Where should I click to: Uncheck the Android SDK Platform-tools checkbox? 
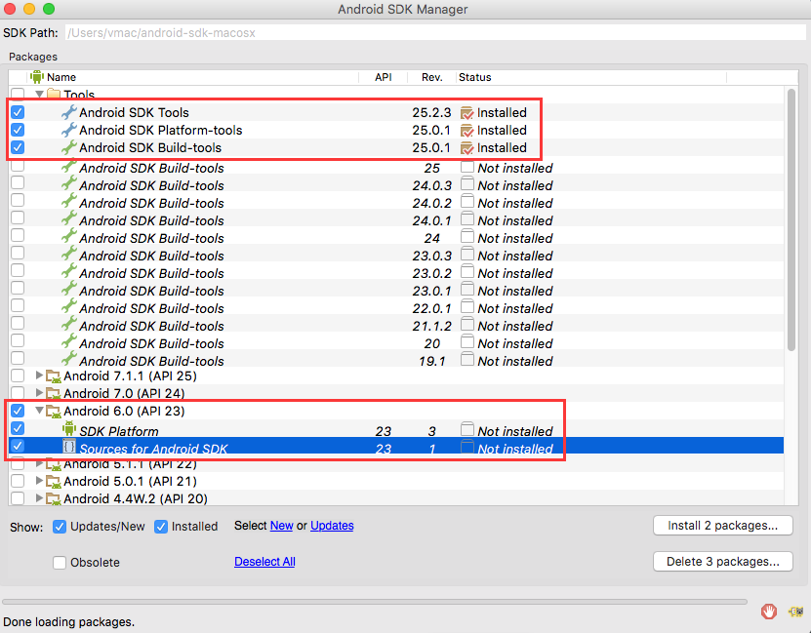pos(18,130)
